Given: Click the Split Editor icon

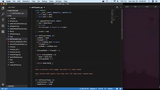Looking at the screenshot, I should [117, 7].
